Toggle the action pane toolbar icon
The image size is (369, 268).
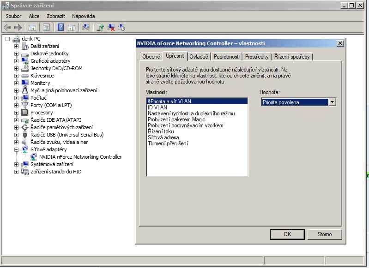[x=72, y=28]
